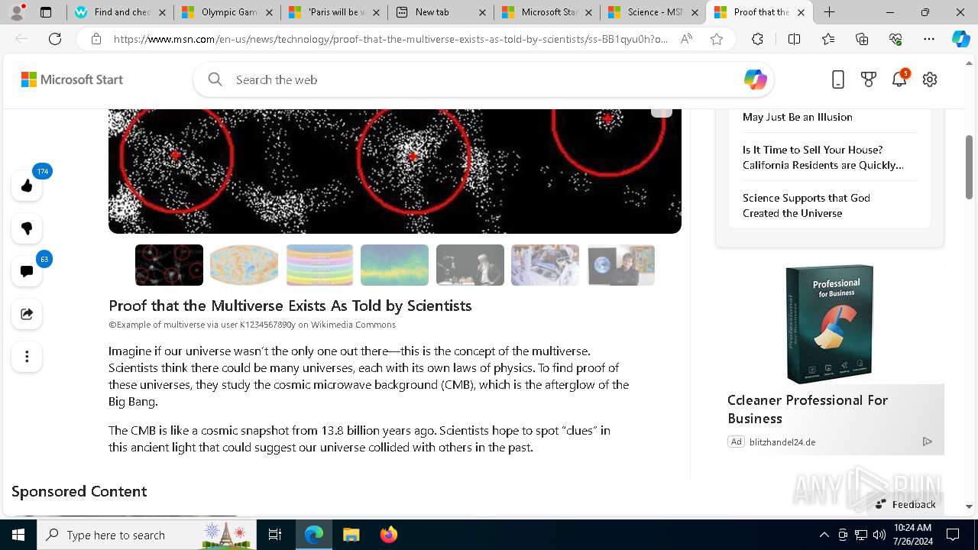Screen dimensions: 978x550
Task: Open the volume speaker tray icon
Action: click(x=879, y=535)
